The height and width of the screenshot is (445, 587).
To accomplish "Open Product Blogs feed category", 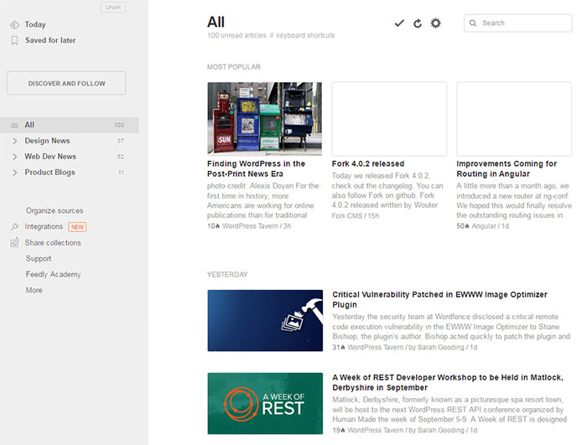I will (x=49, y=172).
